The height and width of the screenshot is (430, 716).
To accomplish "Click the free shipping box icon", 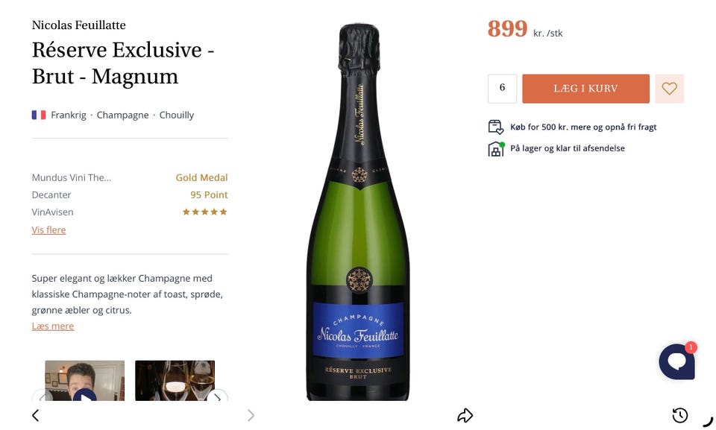I will 495,127.
